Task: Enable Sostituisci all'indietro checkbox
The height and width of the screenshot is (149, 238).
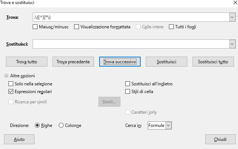Action: click(x=127, y=84)
